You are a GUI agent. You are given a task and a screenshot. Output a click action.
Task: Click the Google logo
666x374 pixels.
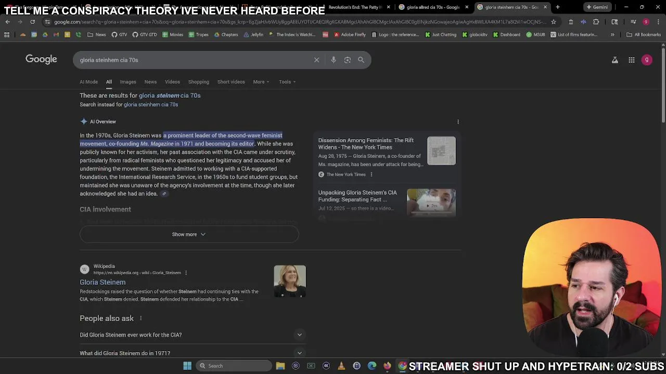point(41,59)
